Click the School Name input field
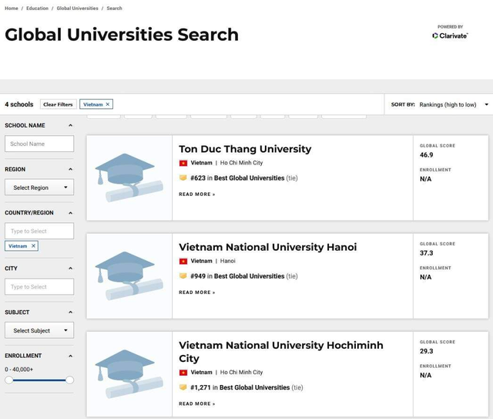The height and width of the screenshot is (419, 493). click(39, 144)
